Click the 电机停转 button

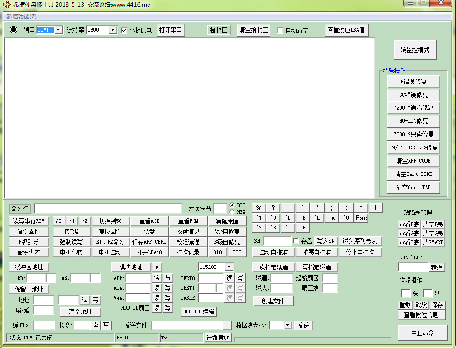71,252
